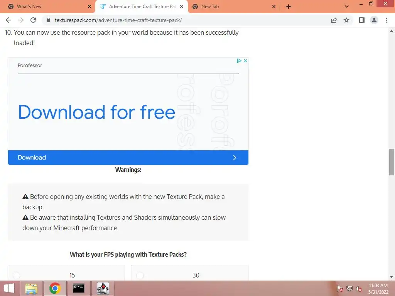Reload the current page
Screen dimensions: 395x296
click(x=33, y=20)
